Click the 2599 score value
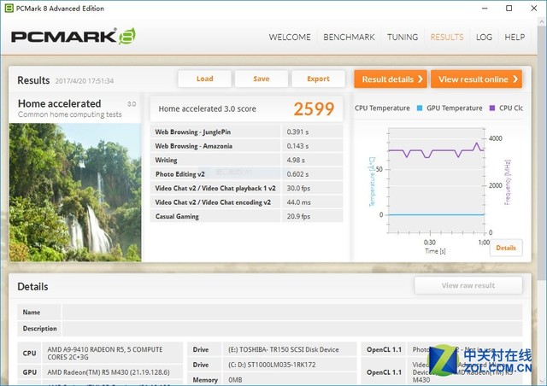The image size is (547, 386). (314, 109)
